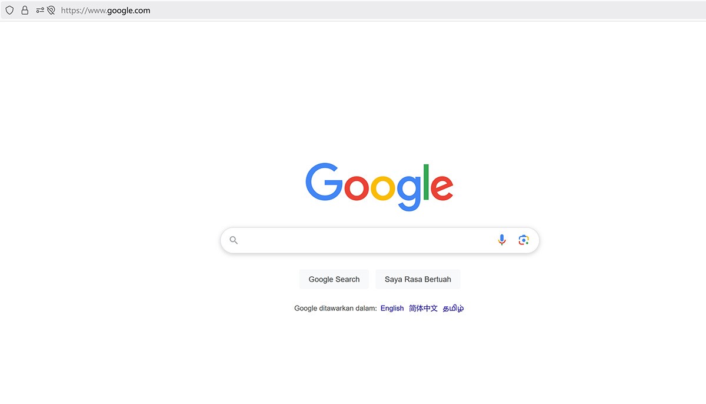Click the yellow letter o in Google logo
The height and width of the screenshot is (404, 706).
(x=382, y=187)
